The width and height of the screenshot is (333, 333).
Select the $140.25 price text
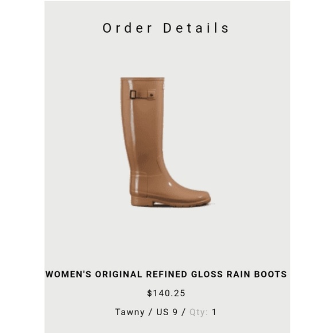(166, 293)
